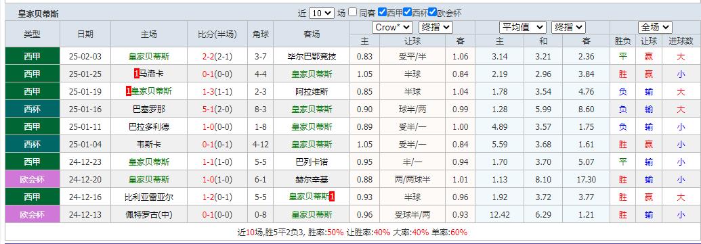The image size is (701, 244).
Task: Open the 5-1(2-0) score against 巴塞罗那
Action: tap(217, 109)
